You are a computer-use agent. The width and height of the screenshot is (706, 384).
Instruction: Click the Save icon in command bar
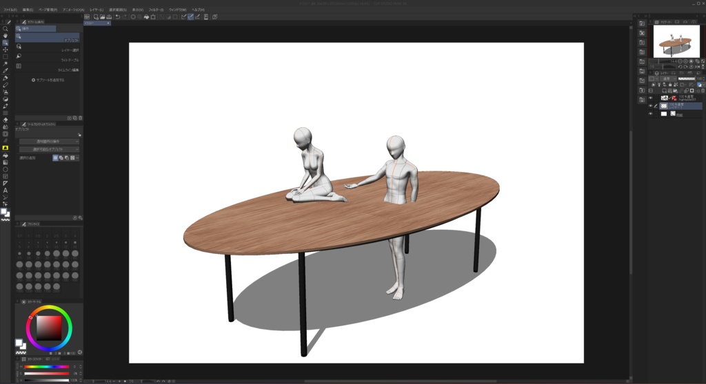tap(109, 17)
